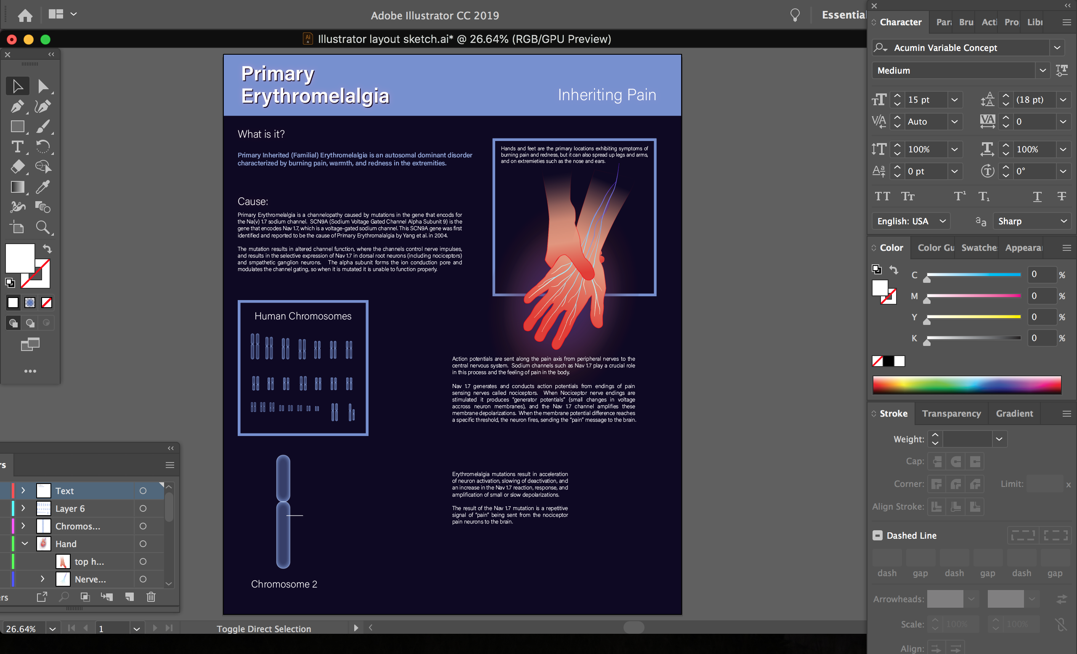Delete selected layer with trash icon

(150, 597)
